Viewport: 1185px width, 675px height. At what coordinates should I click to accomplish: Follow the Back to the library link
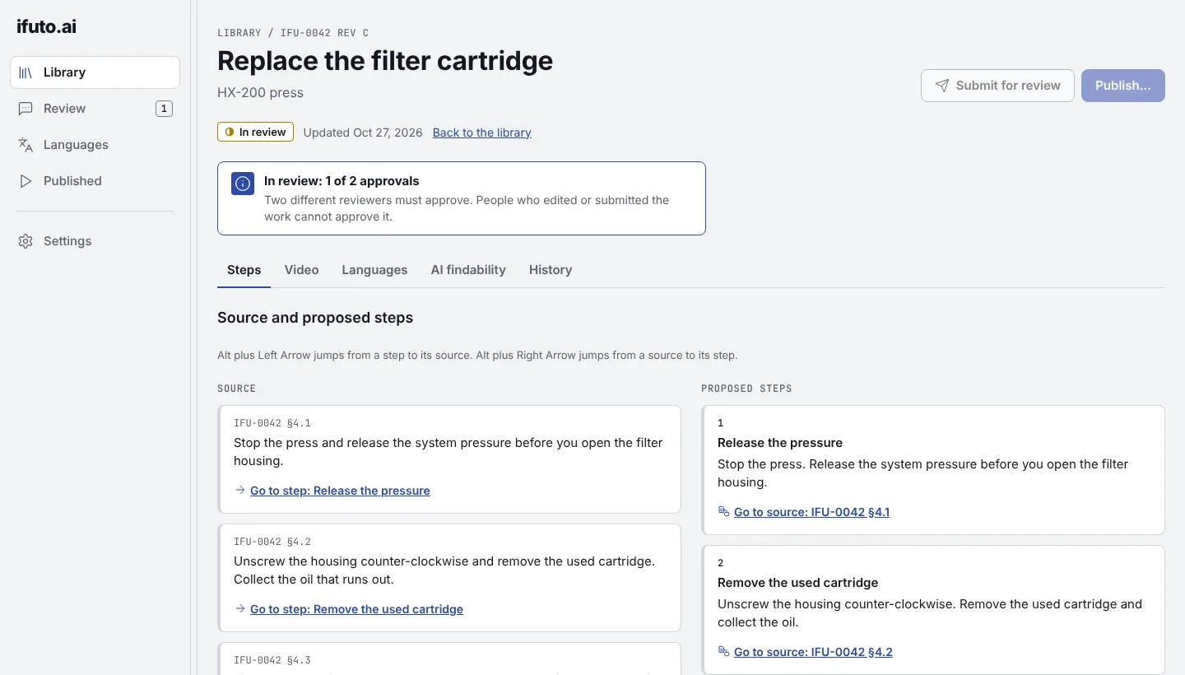(x=482, y=133)
